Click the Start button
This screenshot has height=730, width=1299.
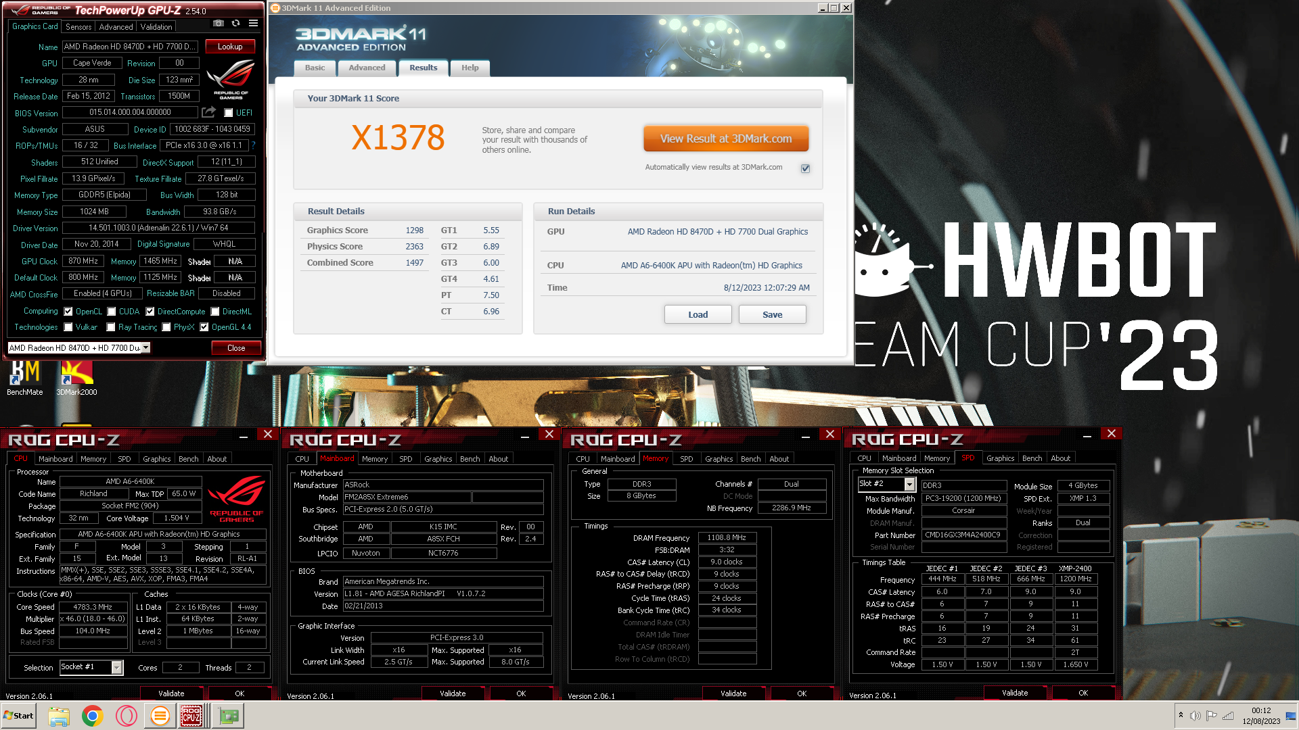(x=18, y=716)
